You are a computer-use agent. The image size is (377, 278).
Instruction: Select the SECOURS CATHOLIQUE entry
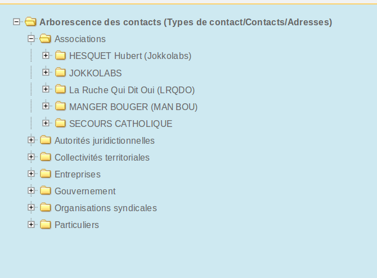pos(121,124)
